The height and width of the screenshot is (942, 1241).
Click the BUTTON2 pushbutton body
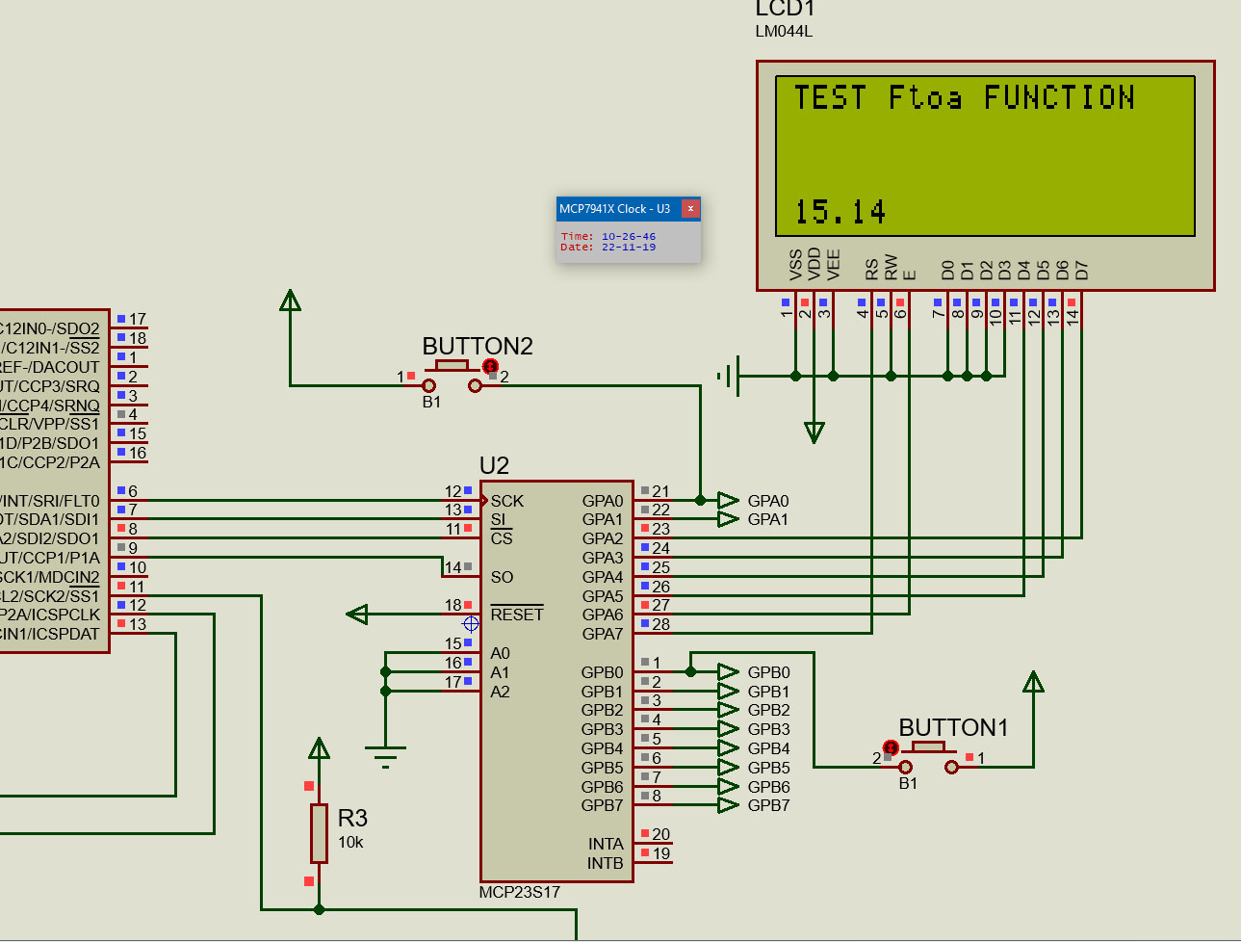(x=452, y=366)
